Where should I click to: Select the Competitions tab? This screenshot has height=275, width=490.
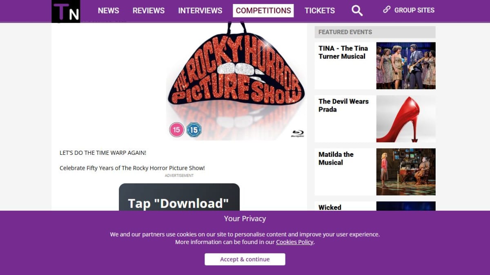263,11
